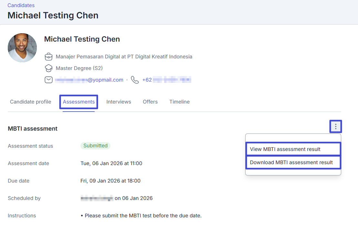Viewport: 358px width, 228px height.
Task: Click the page title Michael Testing Chen
Action: point(53,15)
